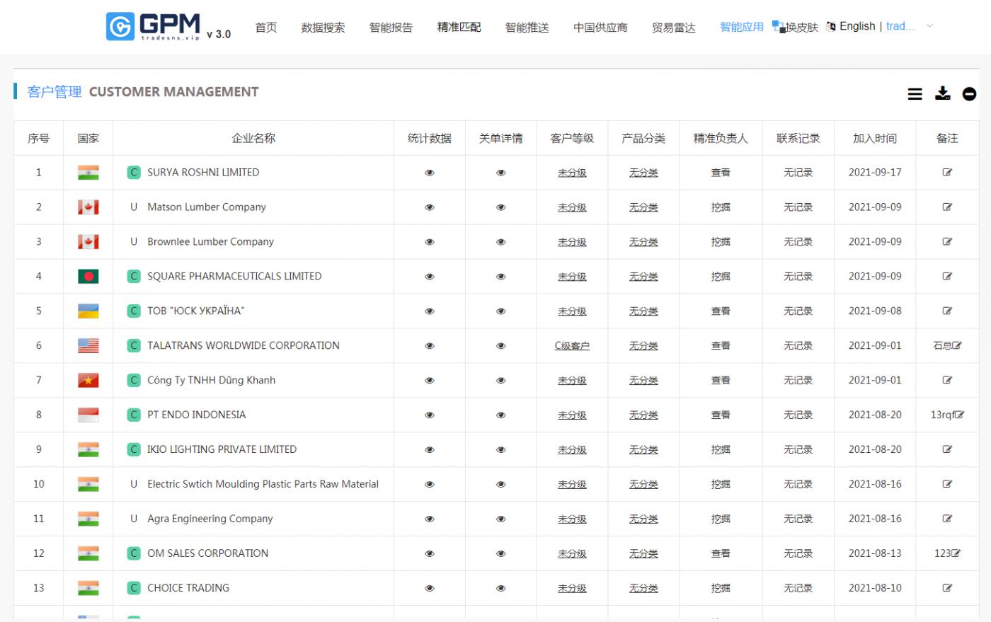This screenshot has width=991, height=622.
Task: Expand the account dropdown next to English
Action: tap(929, 26)
